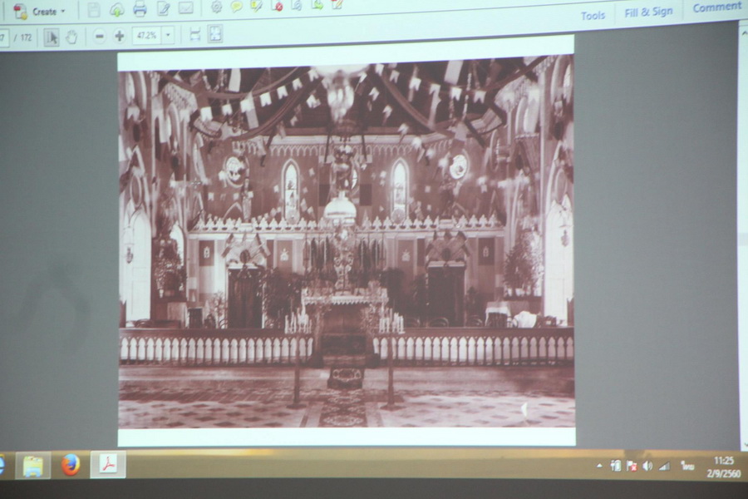Click the sign document pen icon
The image size is (748, 499).
click(337, 4)
